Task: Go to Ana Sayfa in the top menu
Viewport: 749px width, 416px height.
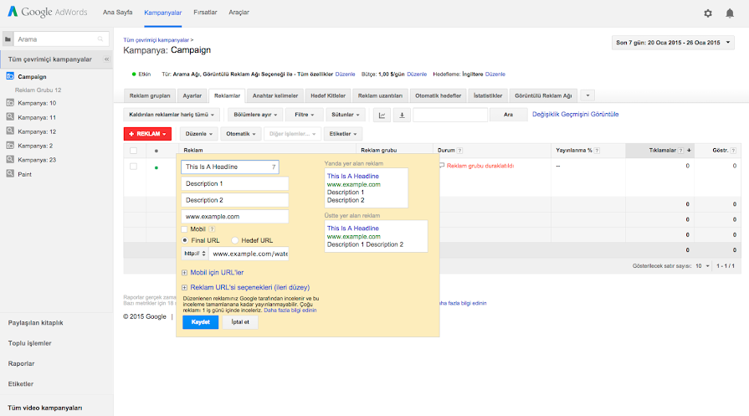Action: (117, 13)
